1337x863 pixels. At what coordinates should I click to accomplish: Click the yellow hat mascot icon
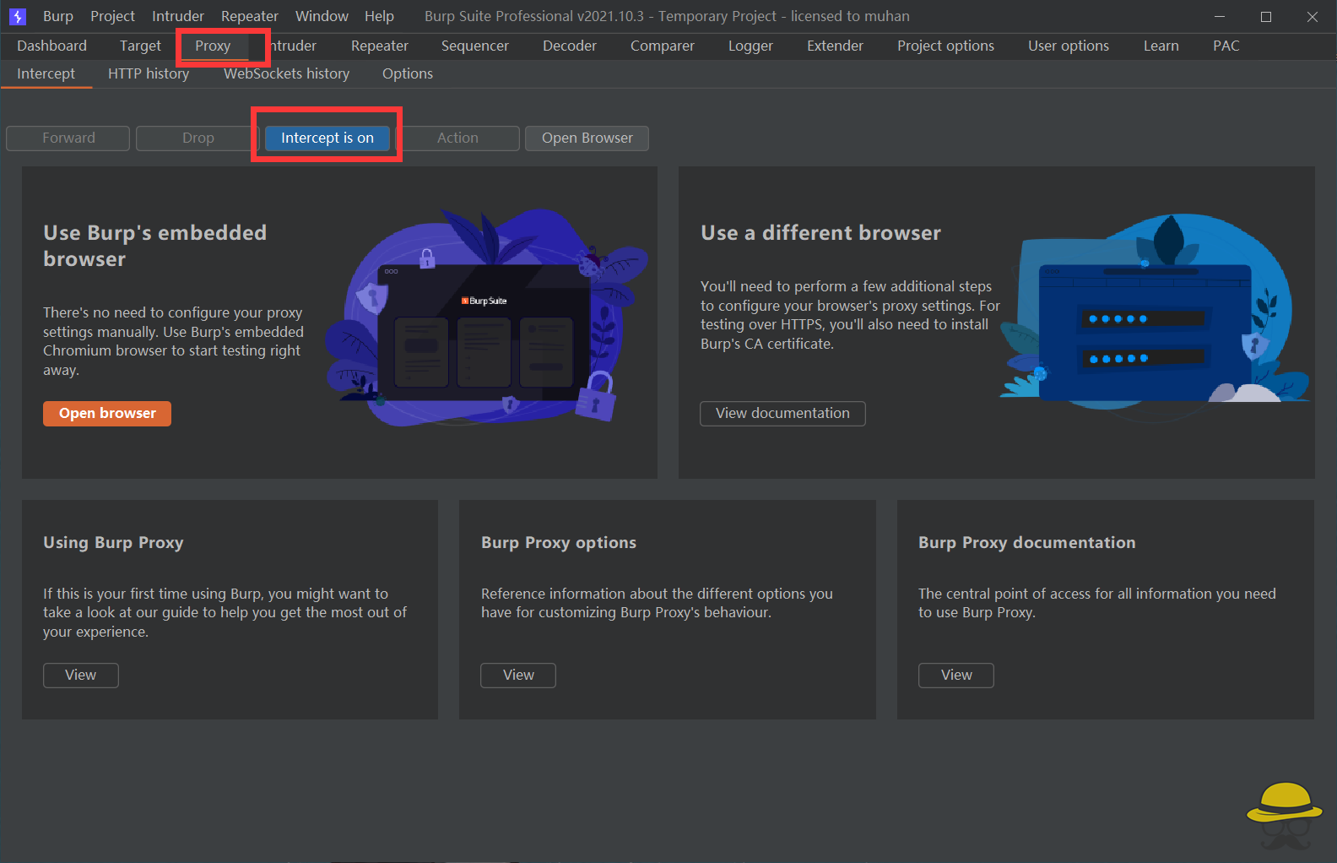coord(1284,813)
